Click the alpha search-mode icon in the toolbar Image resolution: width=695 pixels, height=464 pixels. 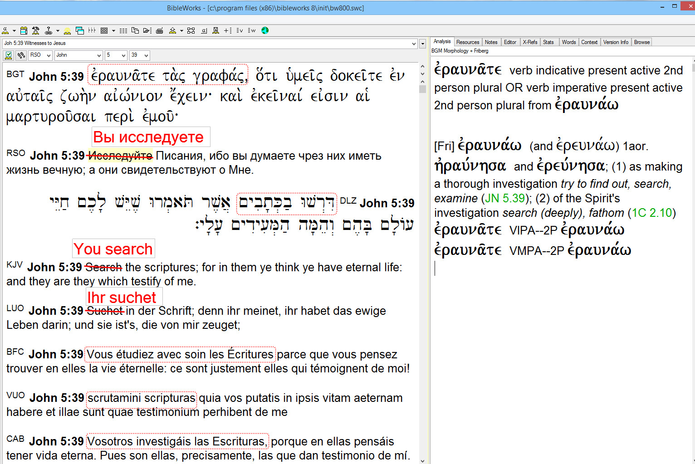5,30
